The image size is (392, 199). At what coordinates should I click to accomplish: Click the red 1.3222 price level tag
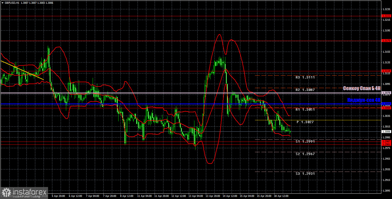click(x=387, y=16)
